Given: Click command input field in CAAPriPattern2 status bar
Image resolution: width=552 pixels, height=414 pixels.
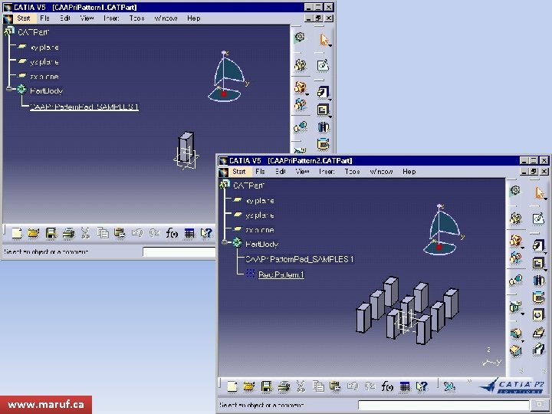Looking at the screenshot, I should [x=444, y=405].
